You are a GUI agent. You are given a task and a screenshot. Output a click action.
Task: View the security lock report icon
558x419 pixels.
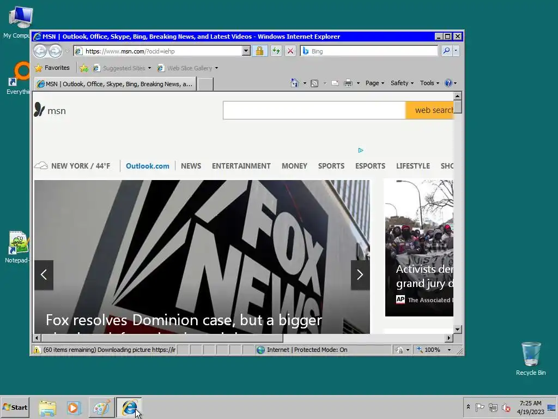(x=260, y=51)
